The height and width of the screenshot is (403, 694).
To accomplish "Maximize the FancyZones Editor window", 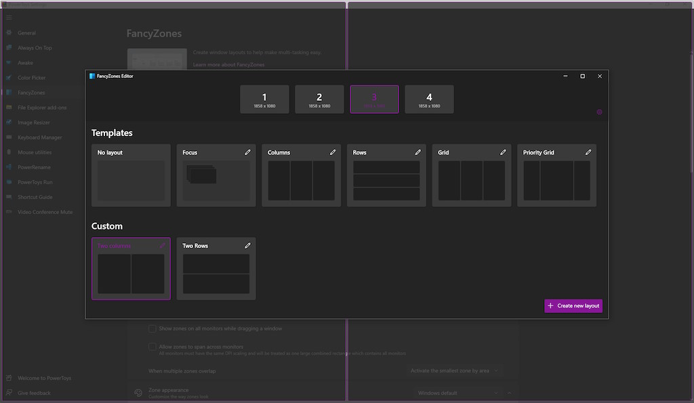I will (x=582, y=76).
